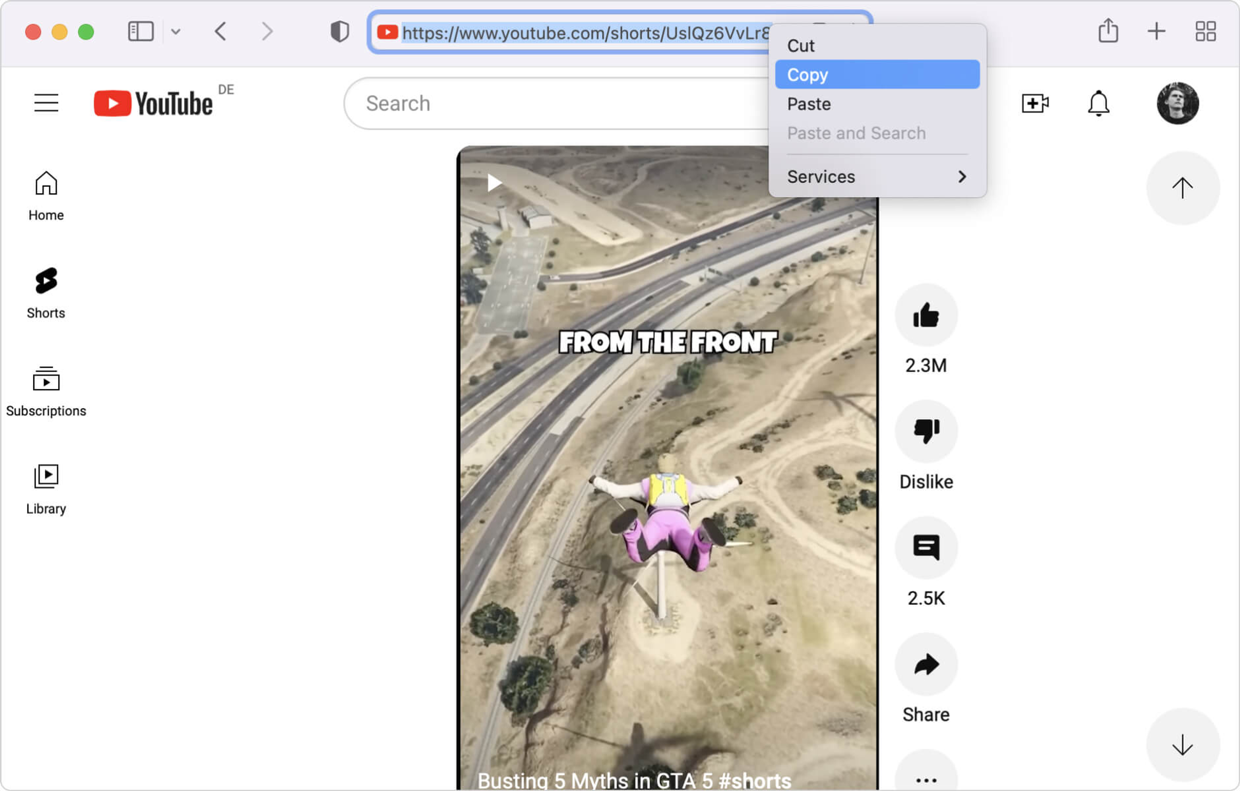Select Copy from the context menu
1240x791 pixels.
pos(876,75)
